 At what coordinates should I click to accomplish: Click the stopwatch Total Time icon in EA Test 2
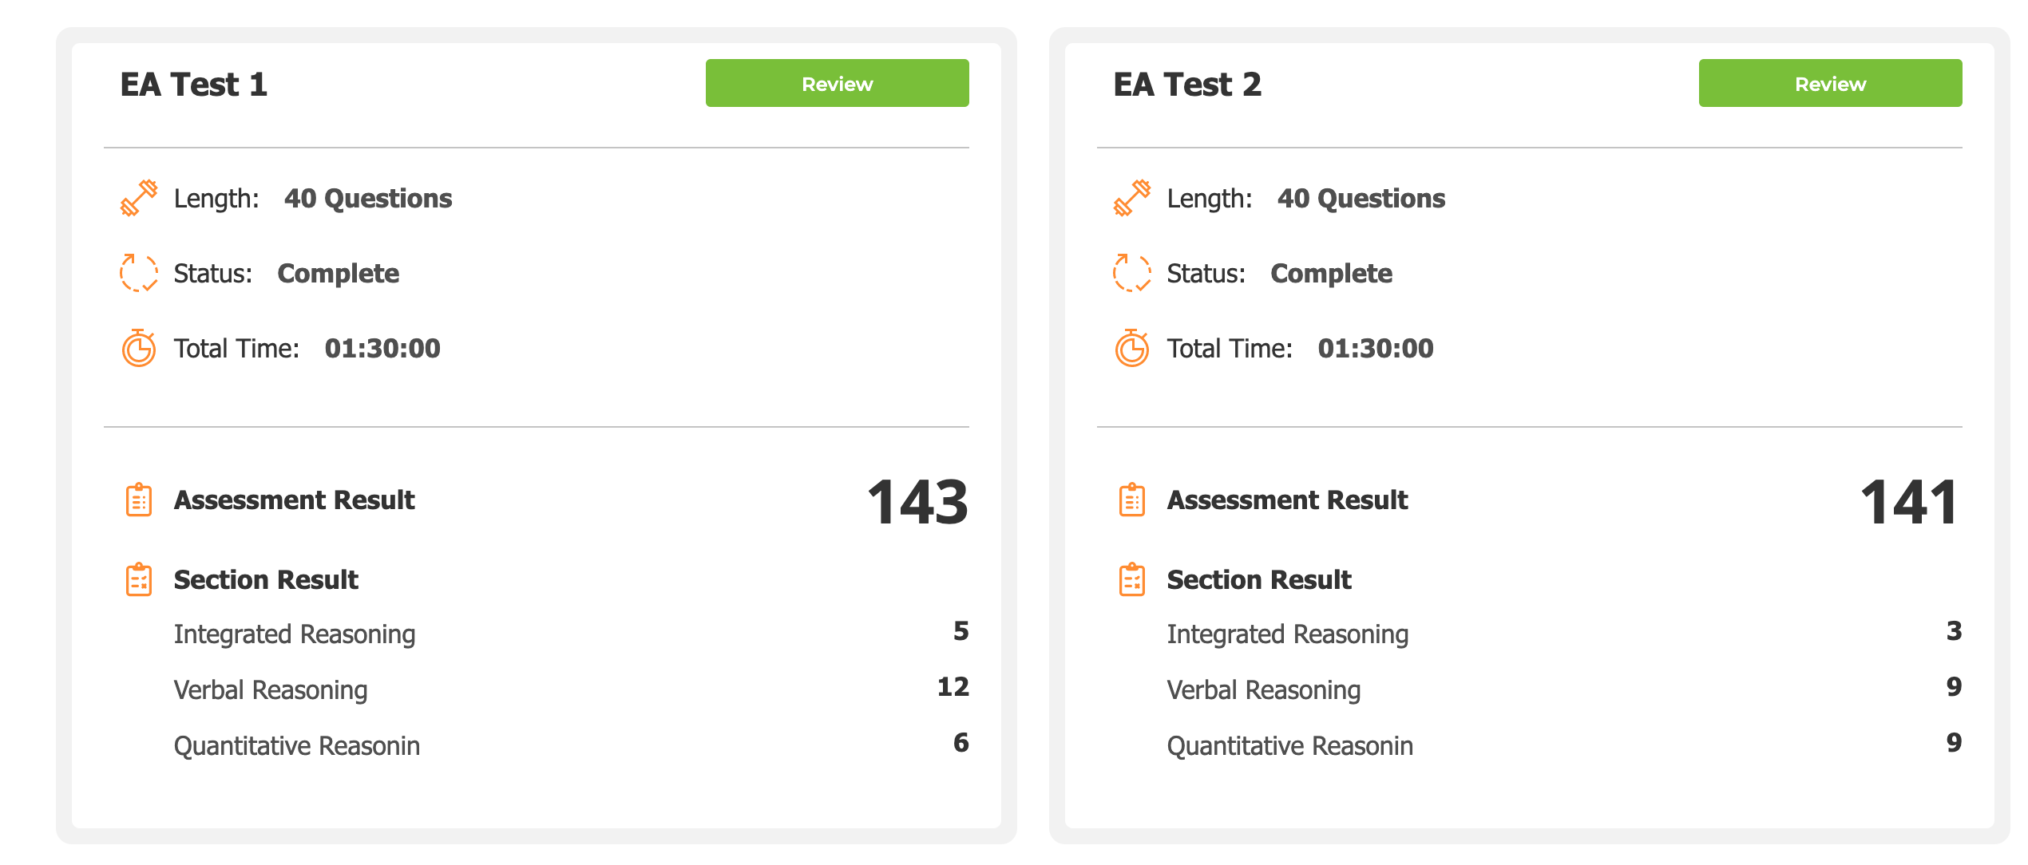pyautogui.click(x=1132, y=348)
